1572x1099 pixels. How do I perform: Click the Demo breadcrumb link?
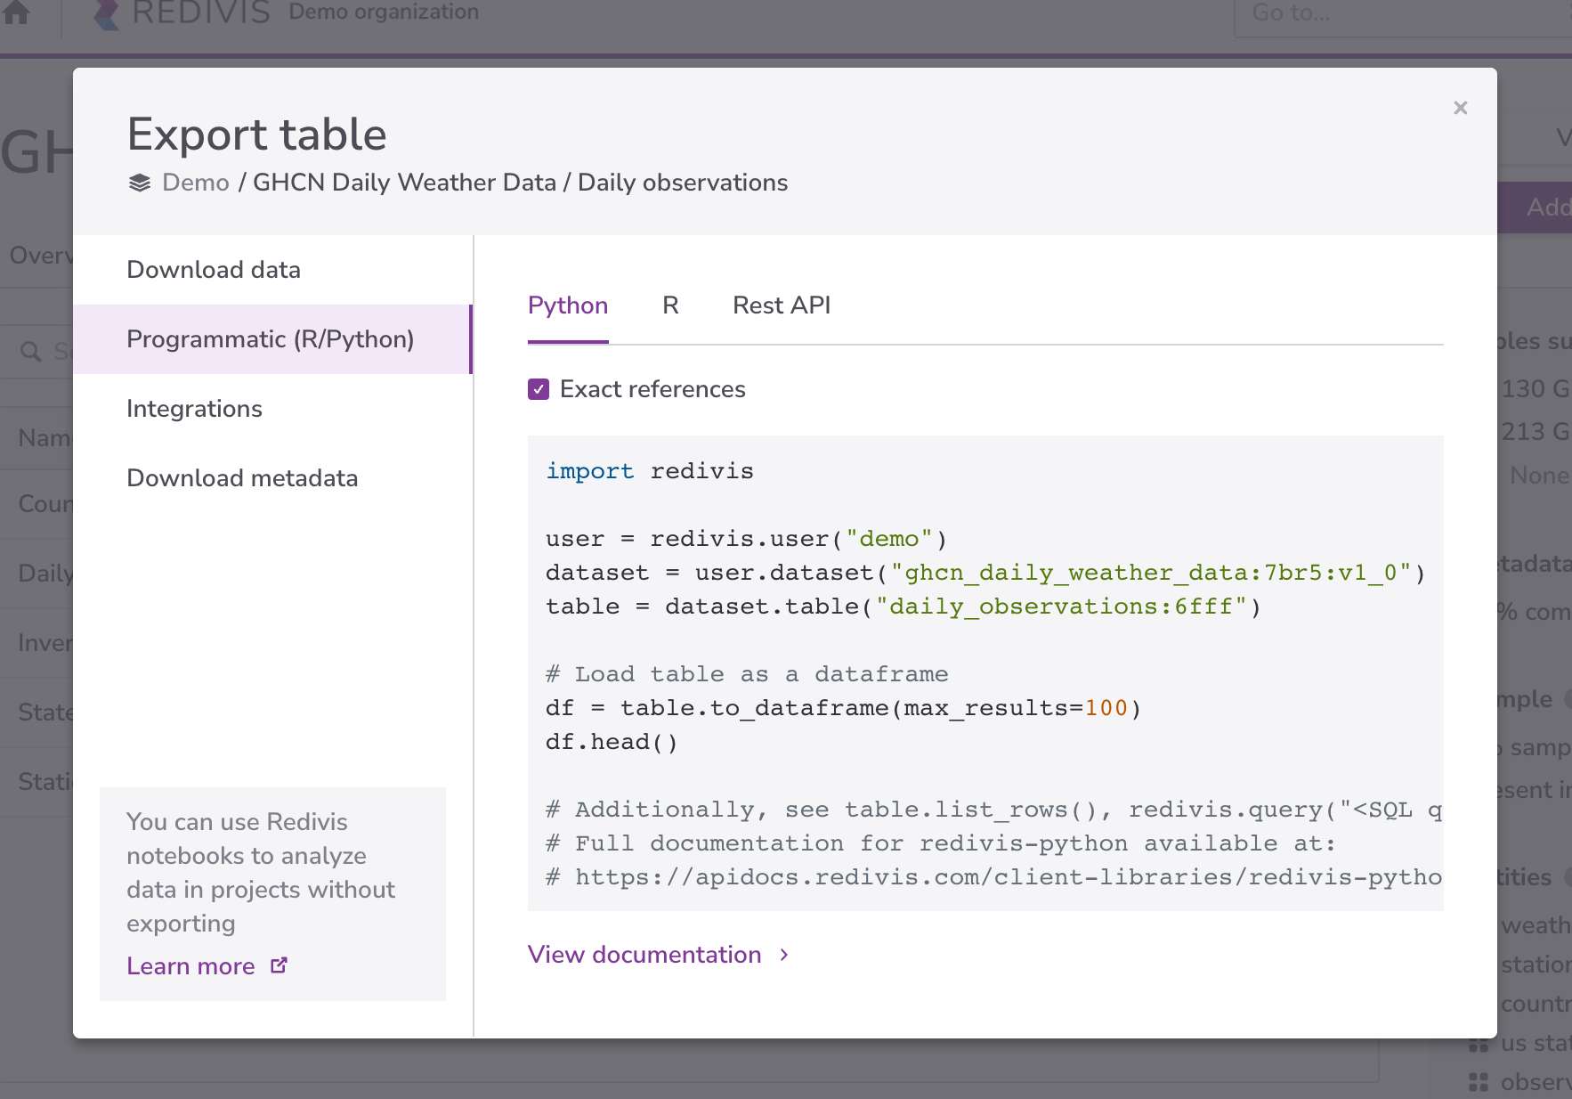pyautogui.click(x=196, y=183)
